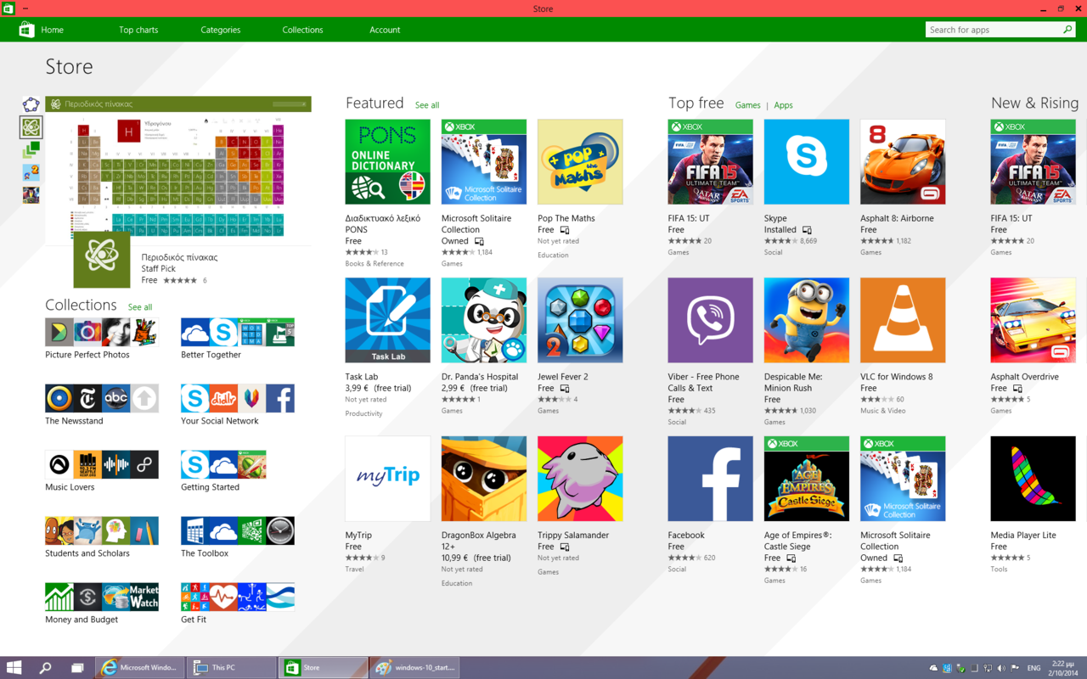Click See all next to Collections

(x=140, y=307)
